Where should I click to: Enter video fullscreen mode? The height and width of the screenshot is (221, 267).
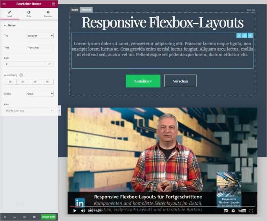pos(251,211)
